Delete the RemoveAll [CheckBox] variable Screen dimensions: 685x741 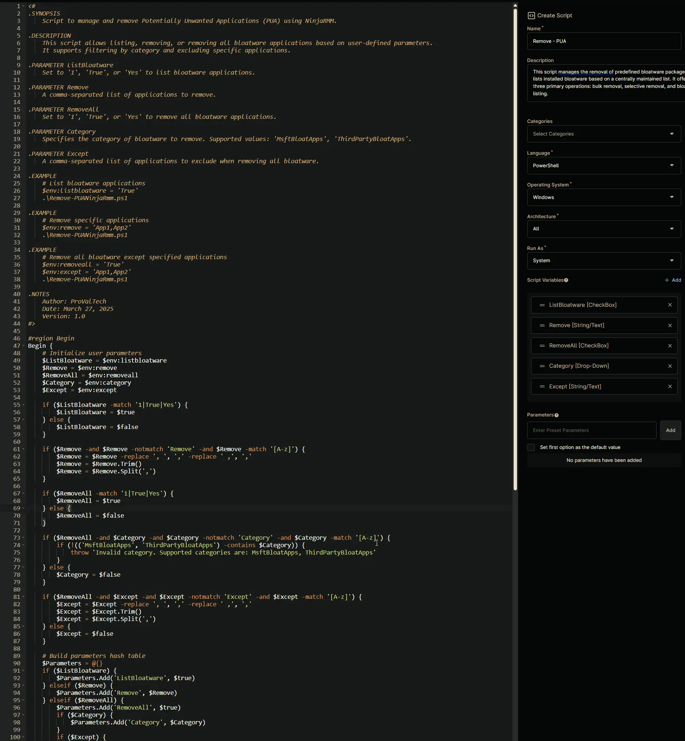click(669, 346)
